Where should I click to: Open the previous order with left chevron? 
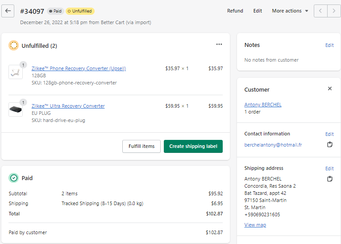click(x=320, y=11)
